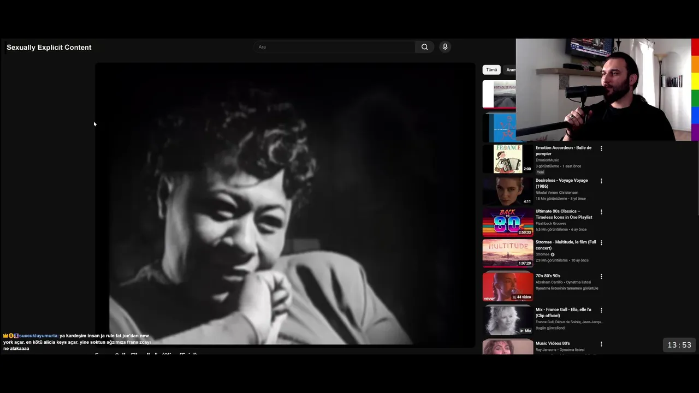Screen dimensions: 699x393
Task: Open the Emotion Accordeon thumbnail
Action: pos(508,158)
